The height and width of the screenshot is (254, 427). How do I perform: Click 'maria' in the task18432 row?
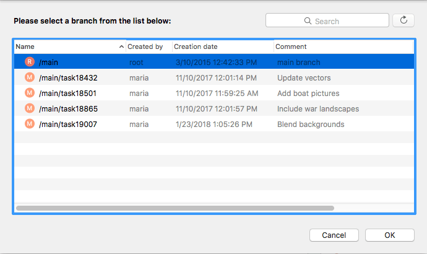[139, 78]
